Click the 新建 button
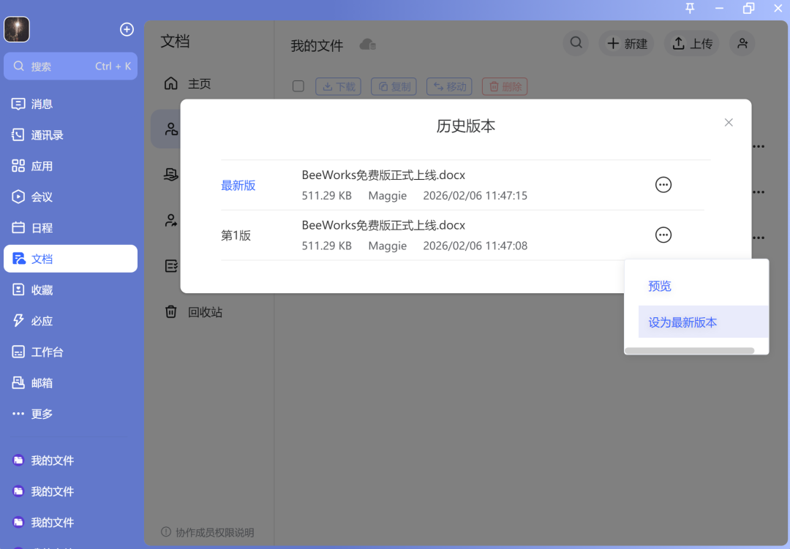790x549 pixels. 626,43
